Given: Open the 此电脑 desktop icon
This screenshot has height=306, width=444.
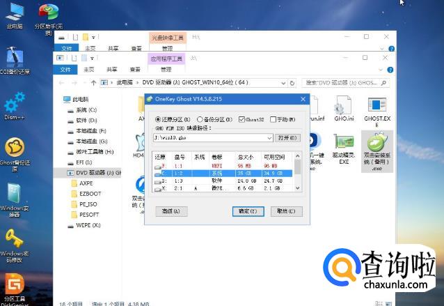Looking at the screenshot, I should pyautogui.click(x=15, y=15).
